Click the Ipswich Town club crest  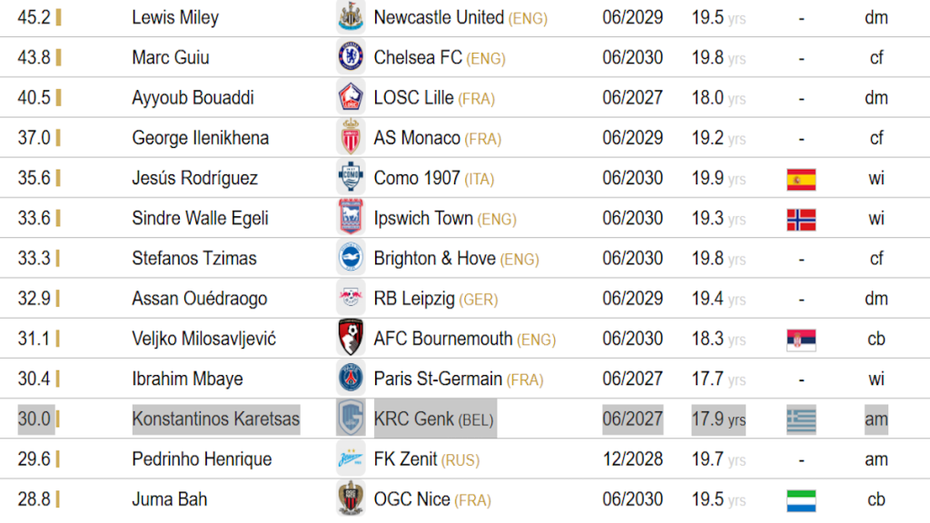[x=351, y=218]
